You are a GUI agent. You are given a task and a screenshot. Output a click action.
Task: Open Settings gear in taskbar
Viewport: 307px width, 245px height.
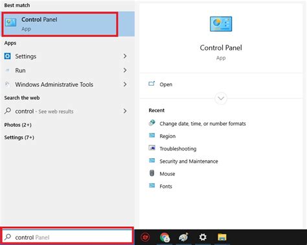(203, 237)
